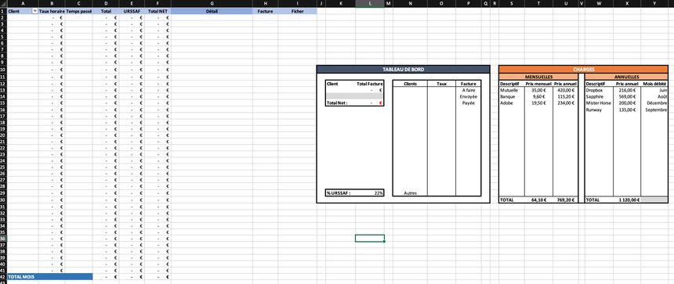Click the 'Envoyée' invoice status cell
Image resolution: width=674 pixels, height=284 pixels.
[468, 97]
